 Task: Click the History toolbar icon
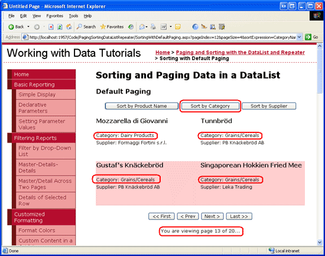tap(131, 27)
